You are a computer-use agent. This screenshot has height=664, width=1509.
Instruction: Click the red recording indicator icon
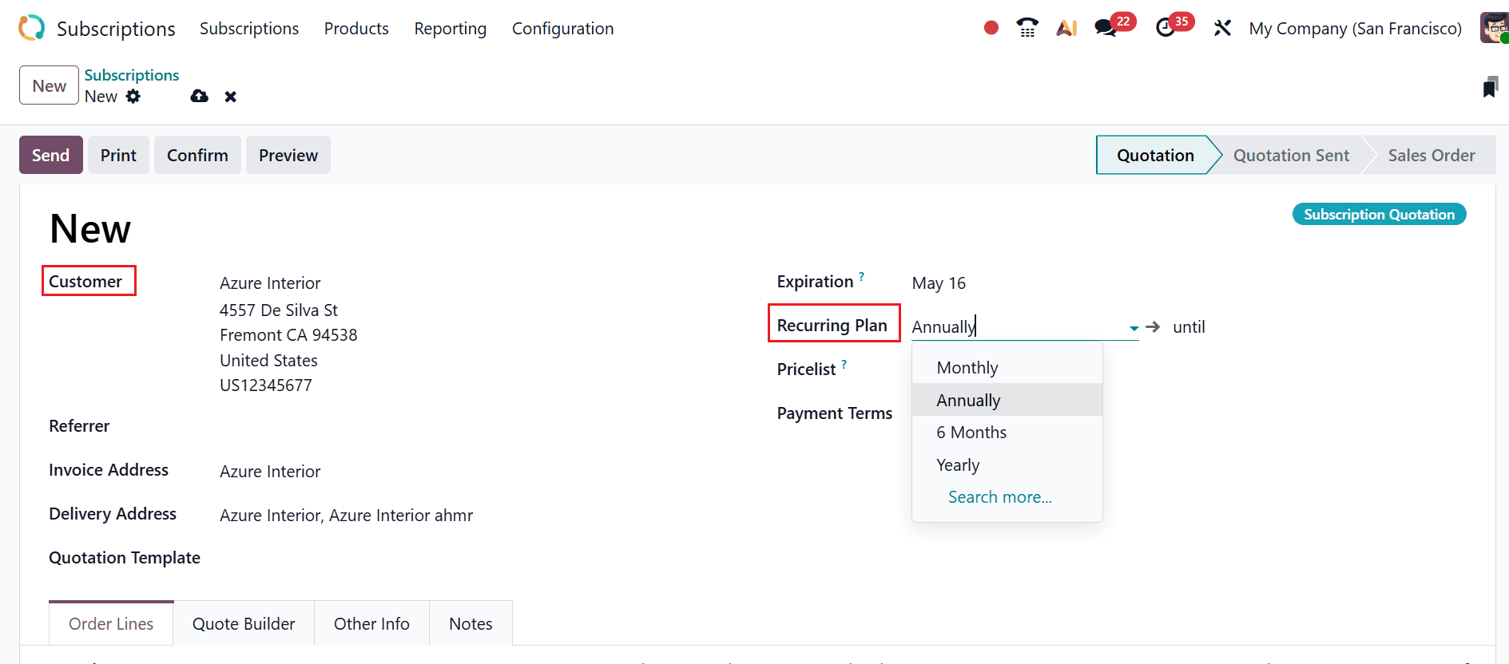991,28
